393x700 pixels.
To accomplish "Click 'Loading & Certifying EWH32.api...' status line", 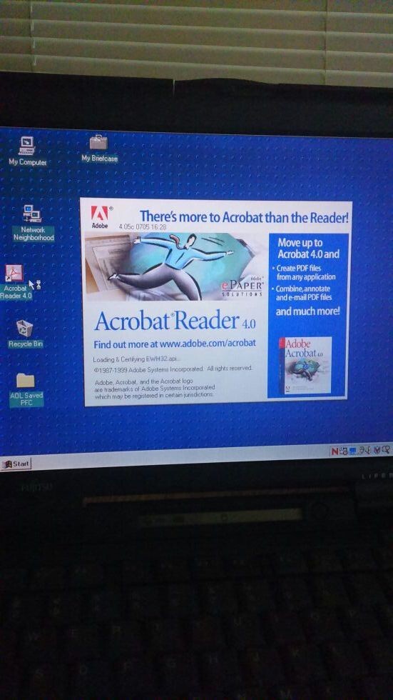I will (137, 359).
